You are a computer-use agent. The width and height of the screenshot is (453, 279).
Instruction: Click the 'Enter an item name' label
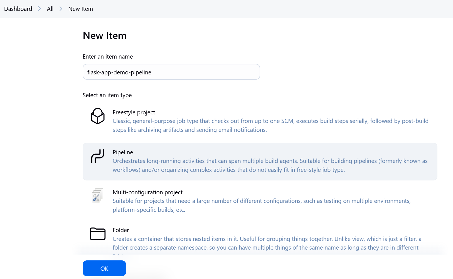pyautogui.click(x=108, y=57)
